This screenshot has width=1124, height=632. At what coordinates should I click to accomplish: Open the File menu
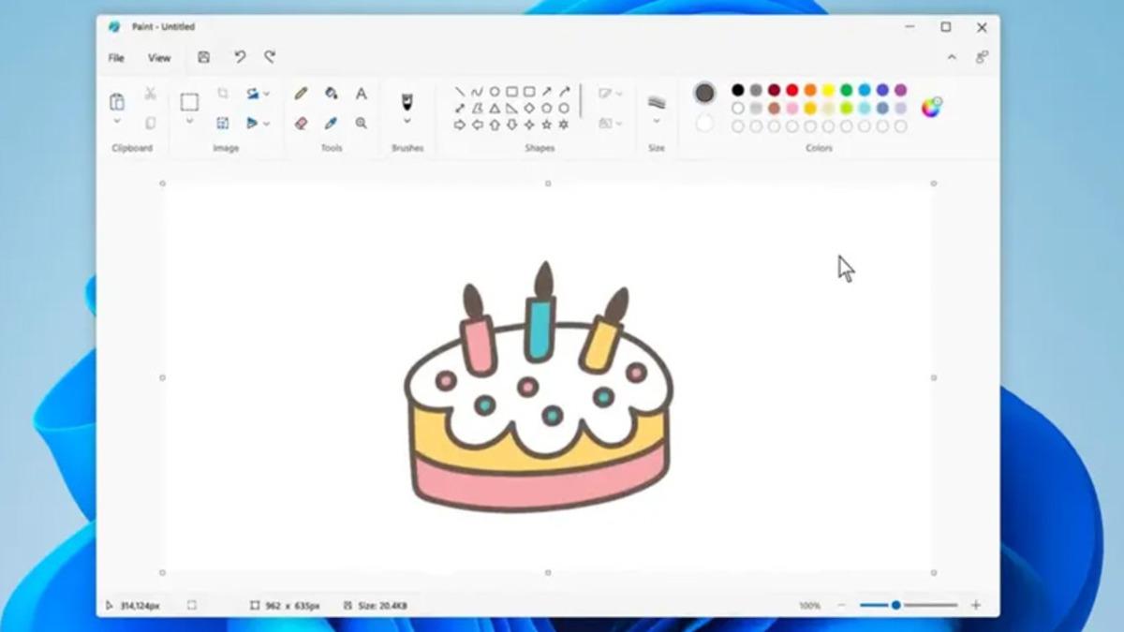tap(115, 57)
